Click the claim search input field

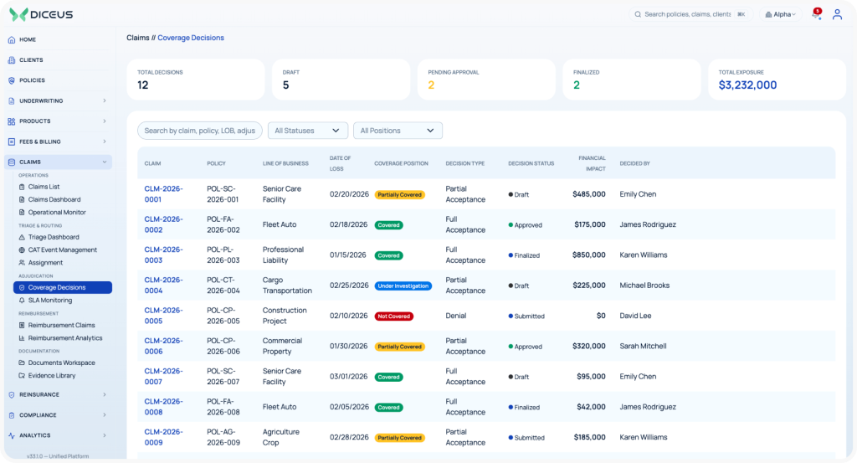pyautogui.click(x=200, y=131)
